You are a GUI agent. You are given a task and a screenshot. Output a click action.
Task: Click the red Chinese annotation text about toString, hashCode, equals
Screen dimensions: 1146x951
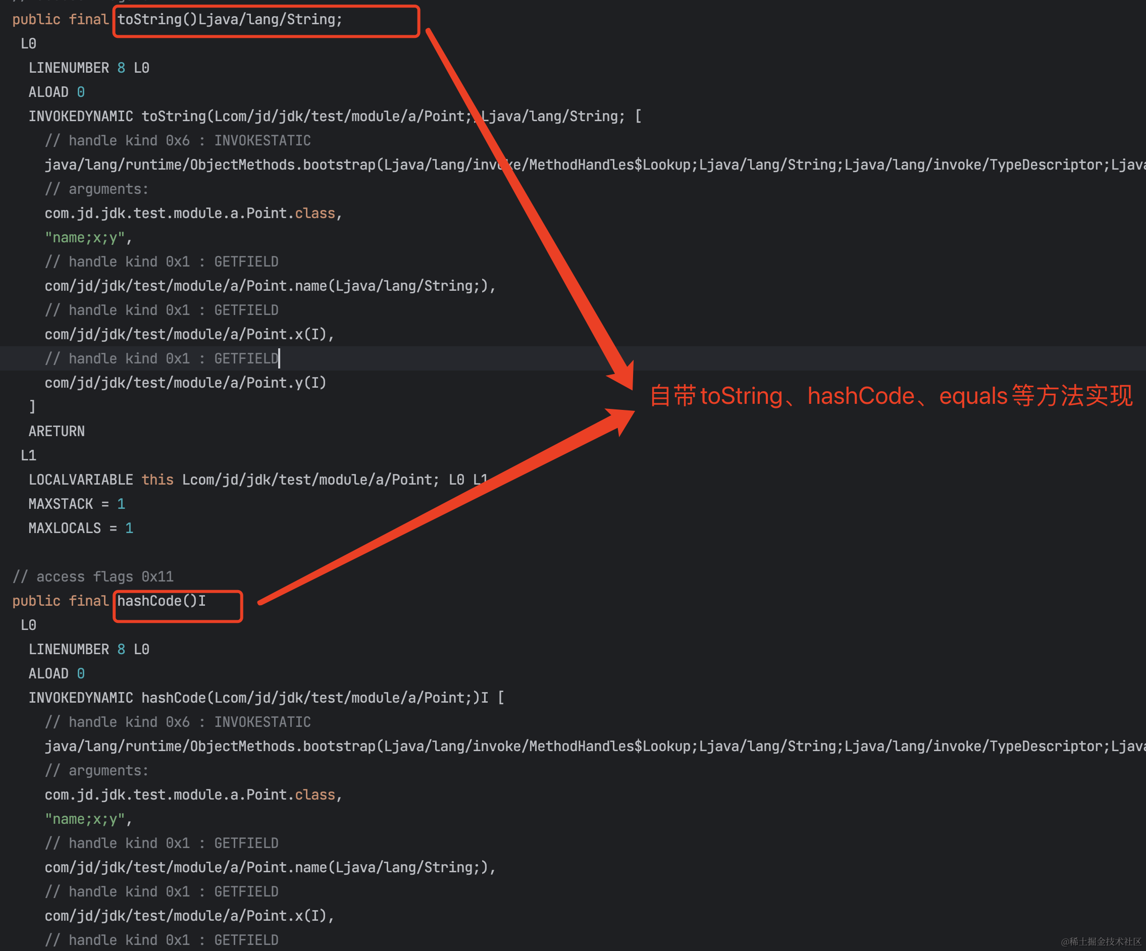[891, 396]
